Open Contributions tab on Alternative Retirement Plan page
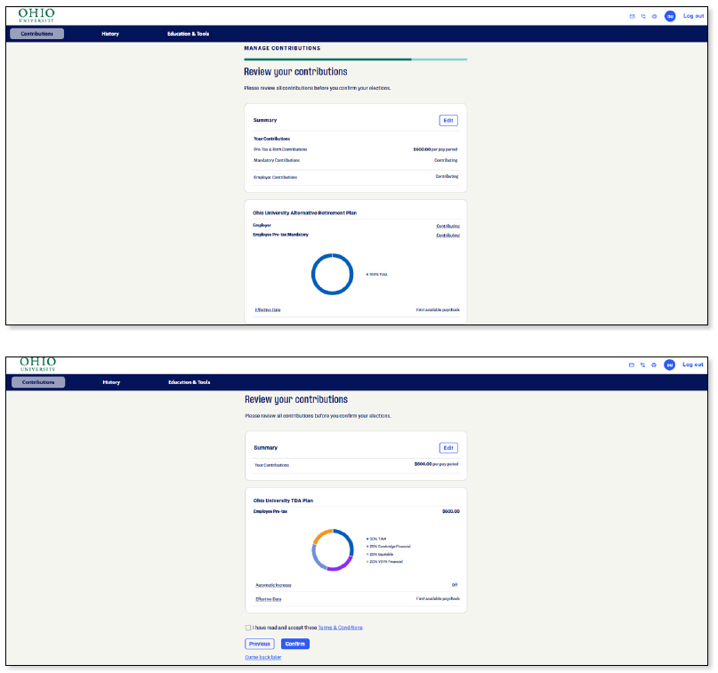 [36, 34]
